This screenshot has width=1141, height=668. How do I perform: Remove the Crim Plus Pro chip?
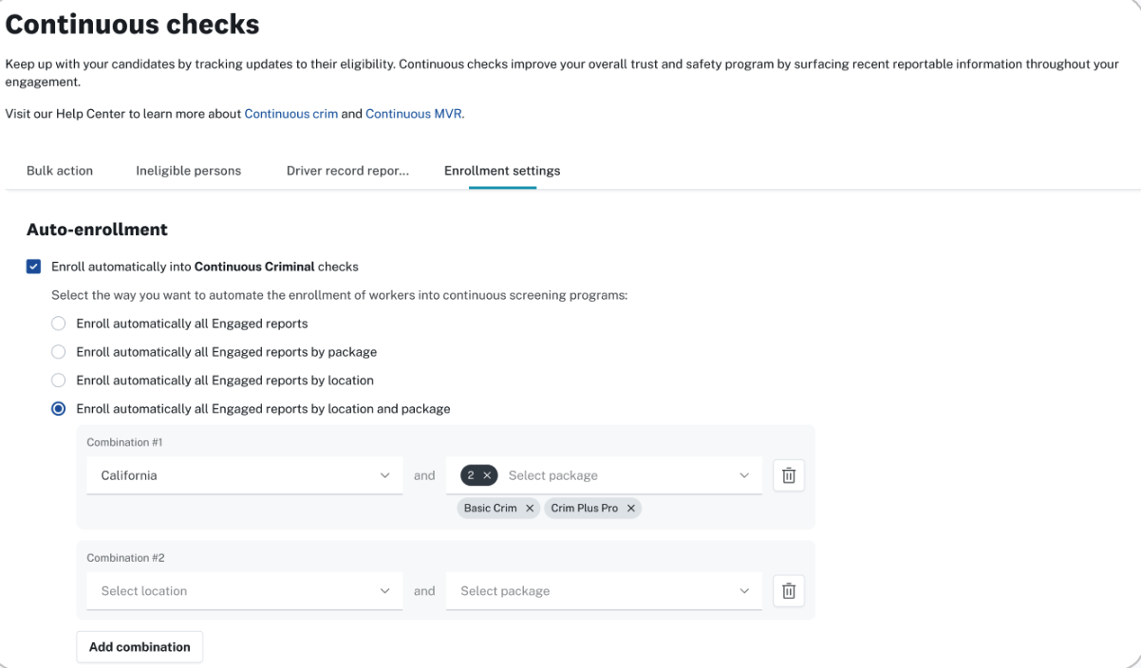[630, 509]
